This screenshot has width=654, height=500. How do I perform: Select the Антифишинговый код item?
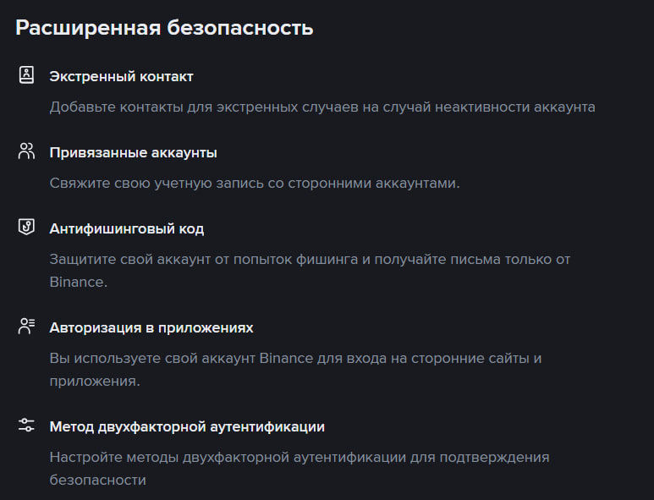pos(126,228)
